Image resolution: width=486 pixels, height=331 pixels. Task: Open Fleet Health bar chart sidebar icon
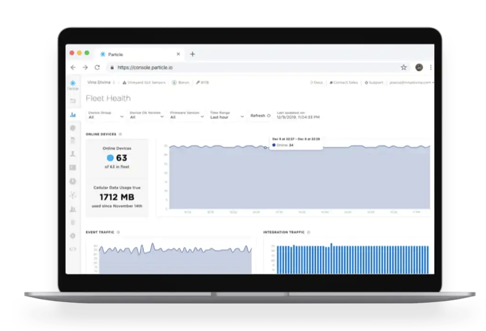pyautogui.click(x=73, y=115)
